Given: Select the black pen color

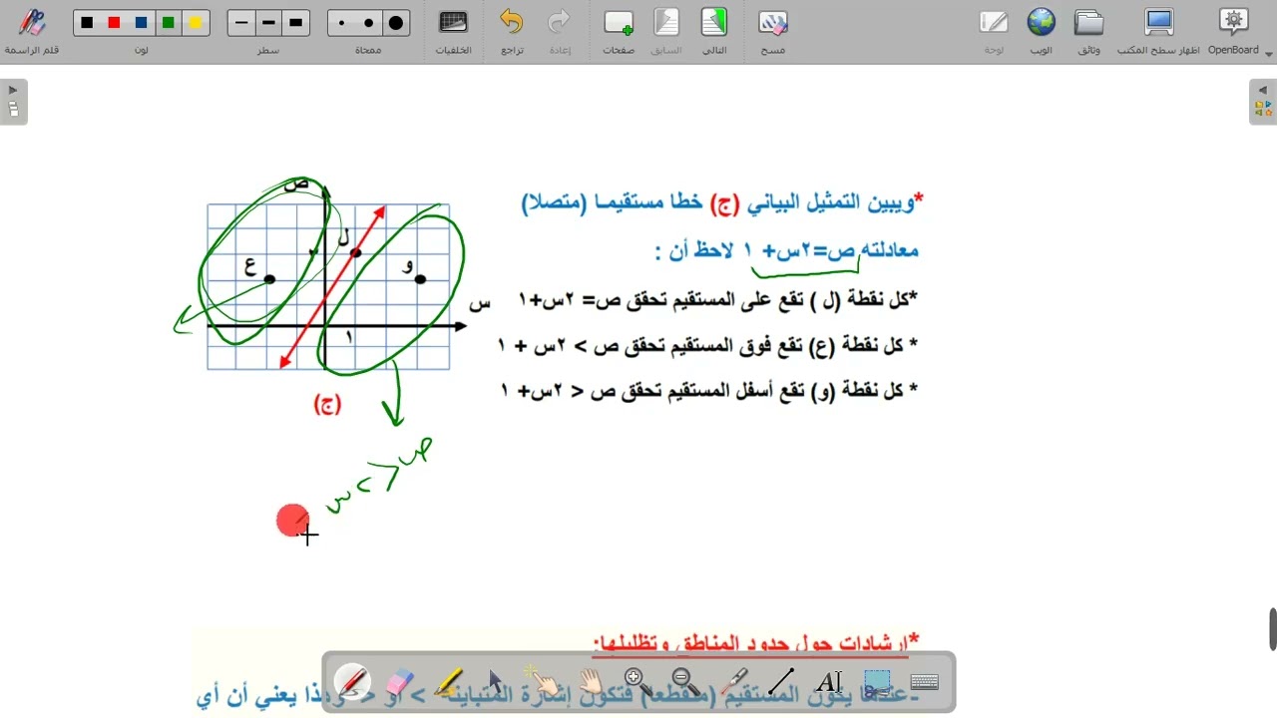Looking at the screenshot, I should 88,23.
